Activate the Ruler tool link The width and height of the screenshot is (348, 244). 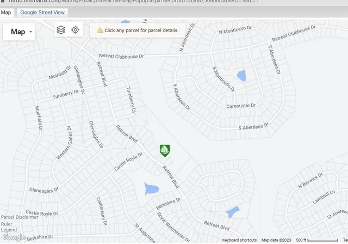pyautogui.click(x=7, y=223)
